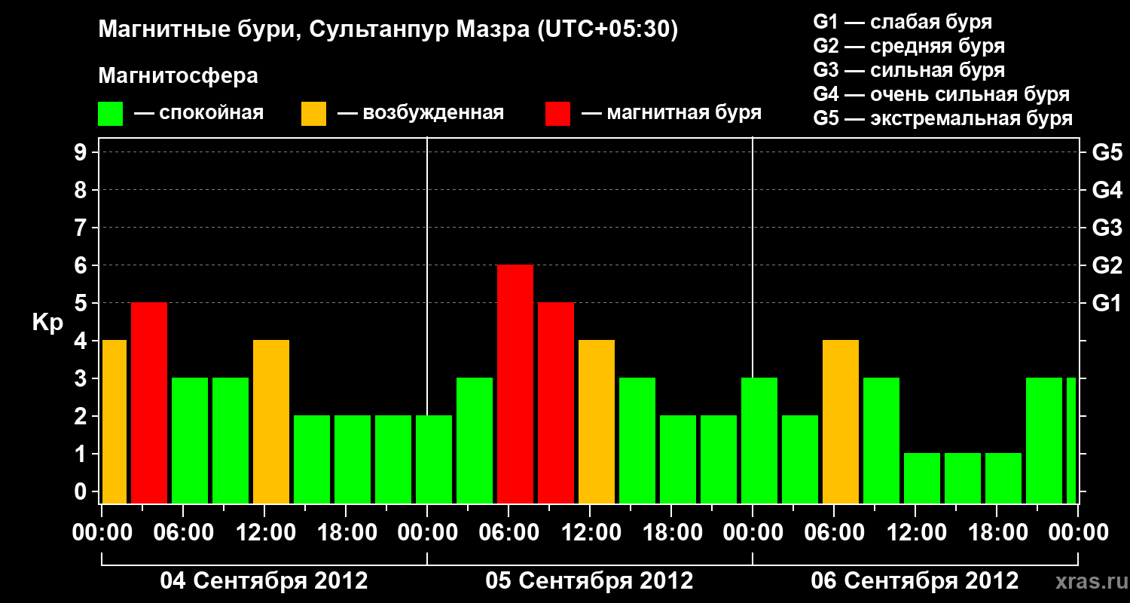Click the '— спокойная' legend label
Image resolution: width=1130 pixels, height=603 pixels.
(x=199, y=113)
